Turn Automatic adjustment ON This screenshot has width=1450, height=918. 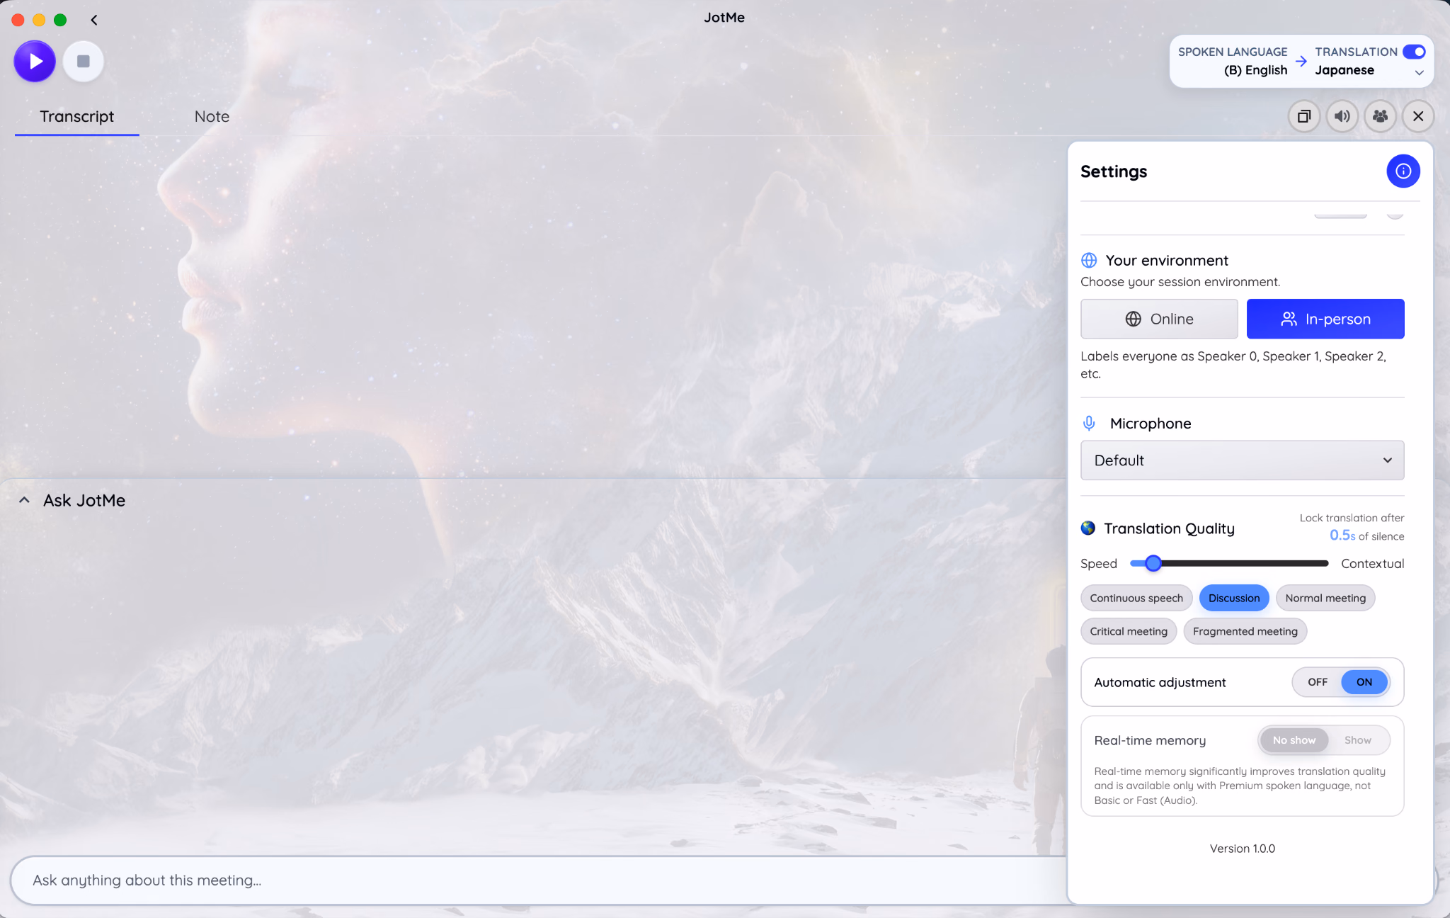point(1364,682)
